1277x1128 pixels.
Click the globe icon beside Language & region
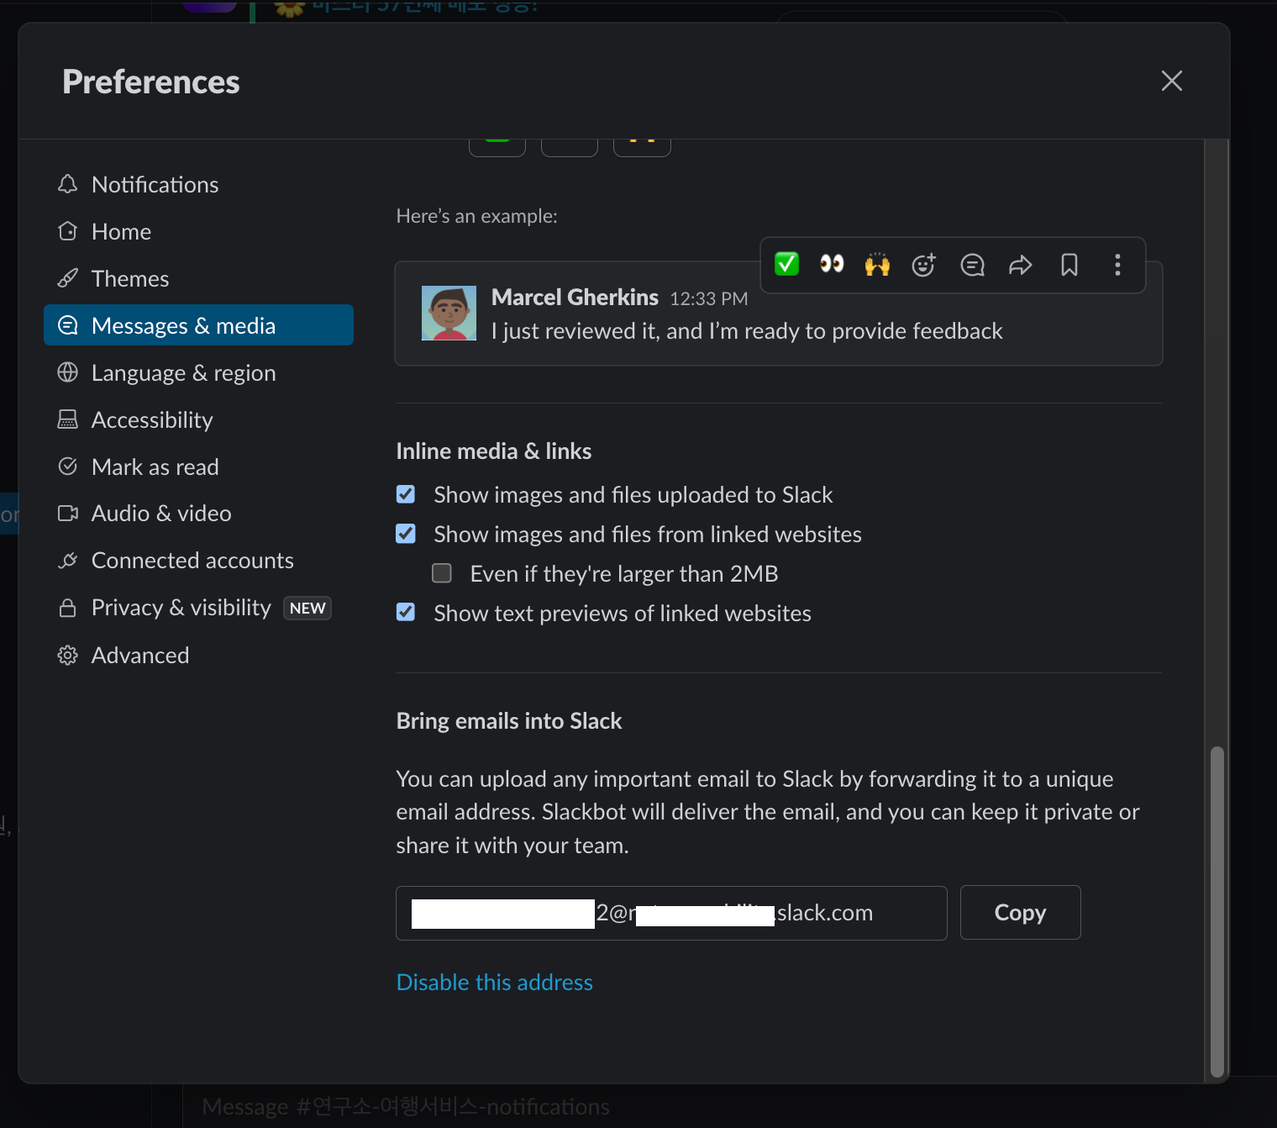68,372
